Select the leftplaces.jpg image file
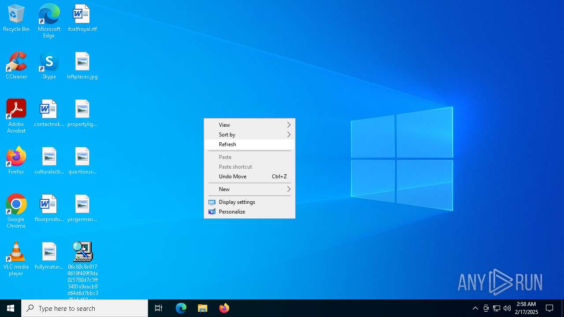 (82, 66)
